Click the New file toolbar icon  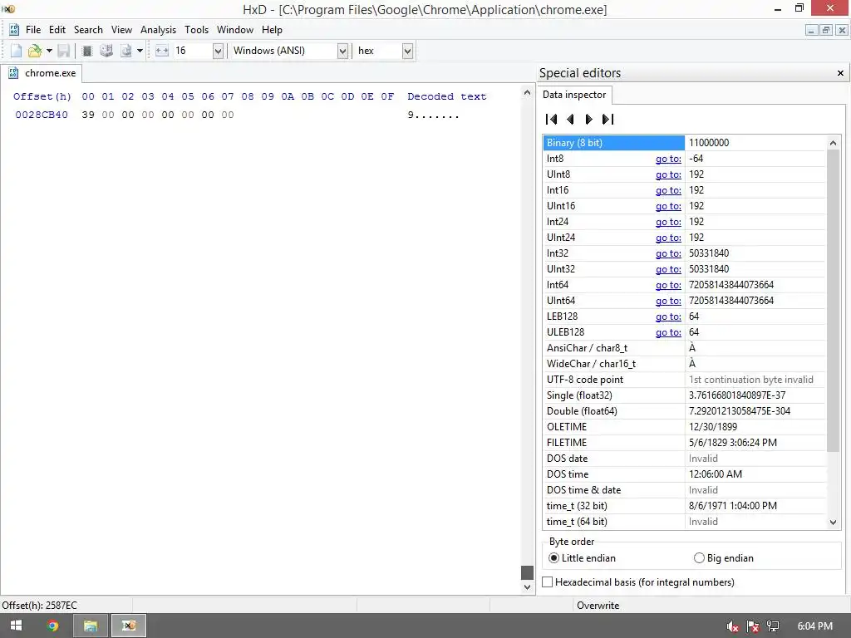click(x=17, y=51)
